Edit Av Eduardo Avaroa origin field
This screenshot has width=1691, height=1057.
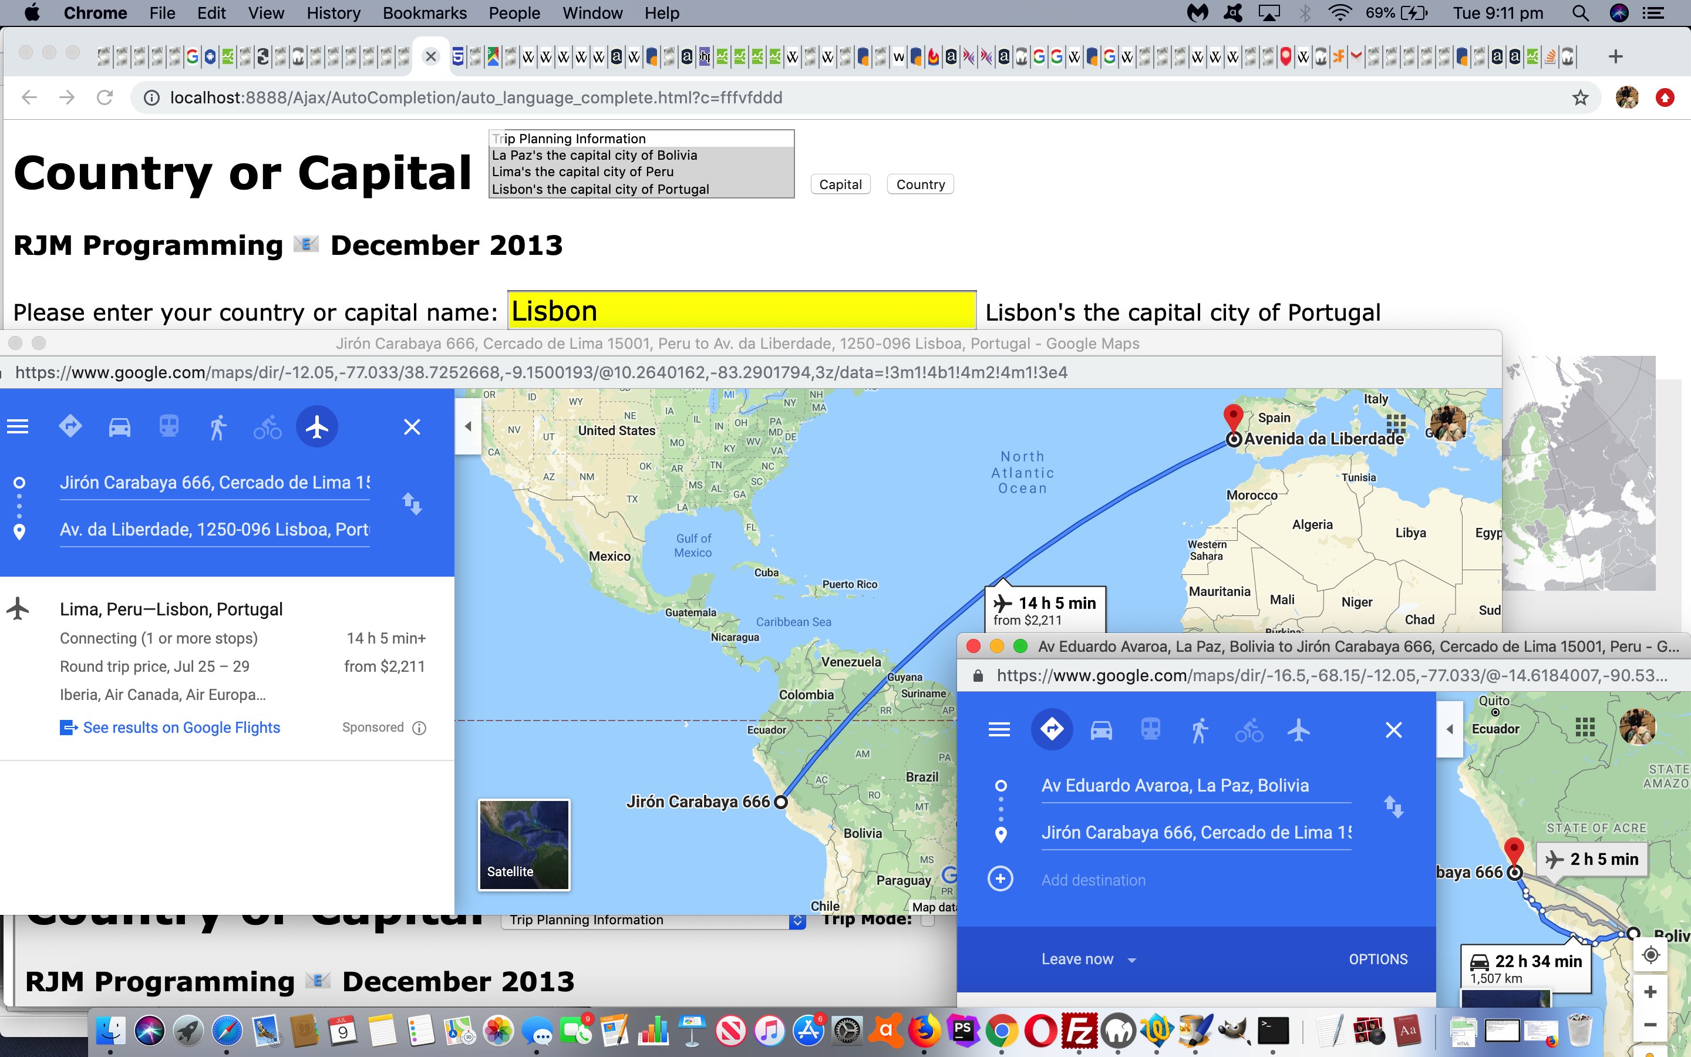tap(1196, 786)
